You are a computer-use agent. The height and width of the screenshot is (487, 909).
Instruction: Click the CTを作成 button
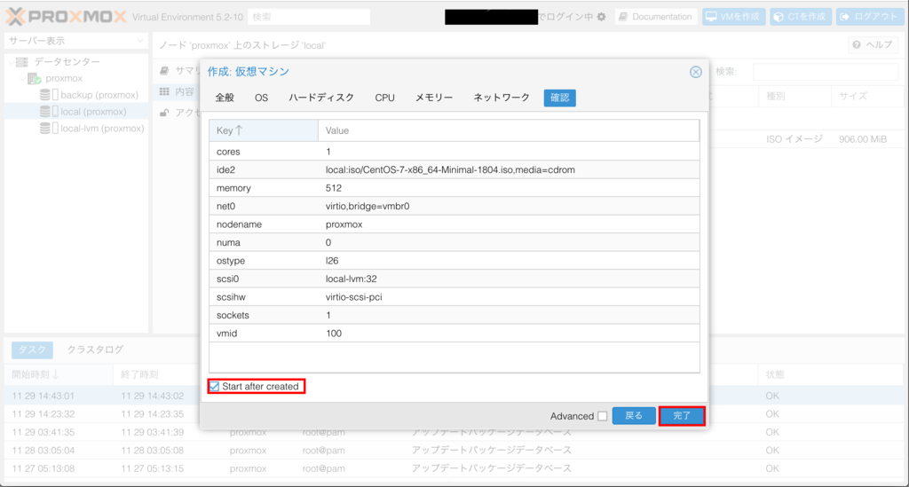[x=801, y=17]
